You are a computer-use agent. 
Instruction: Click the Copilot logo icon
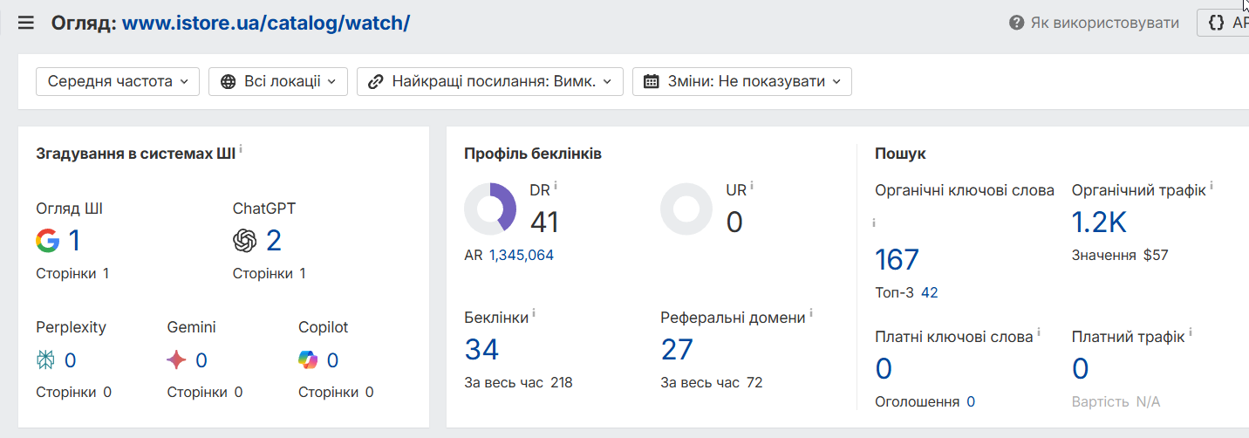point(308,359)
